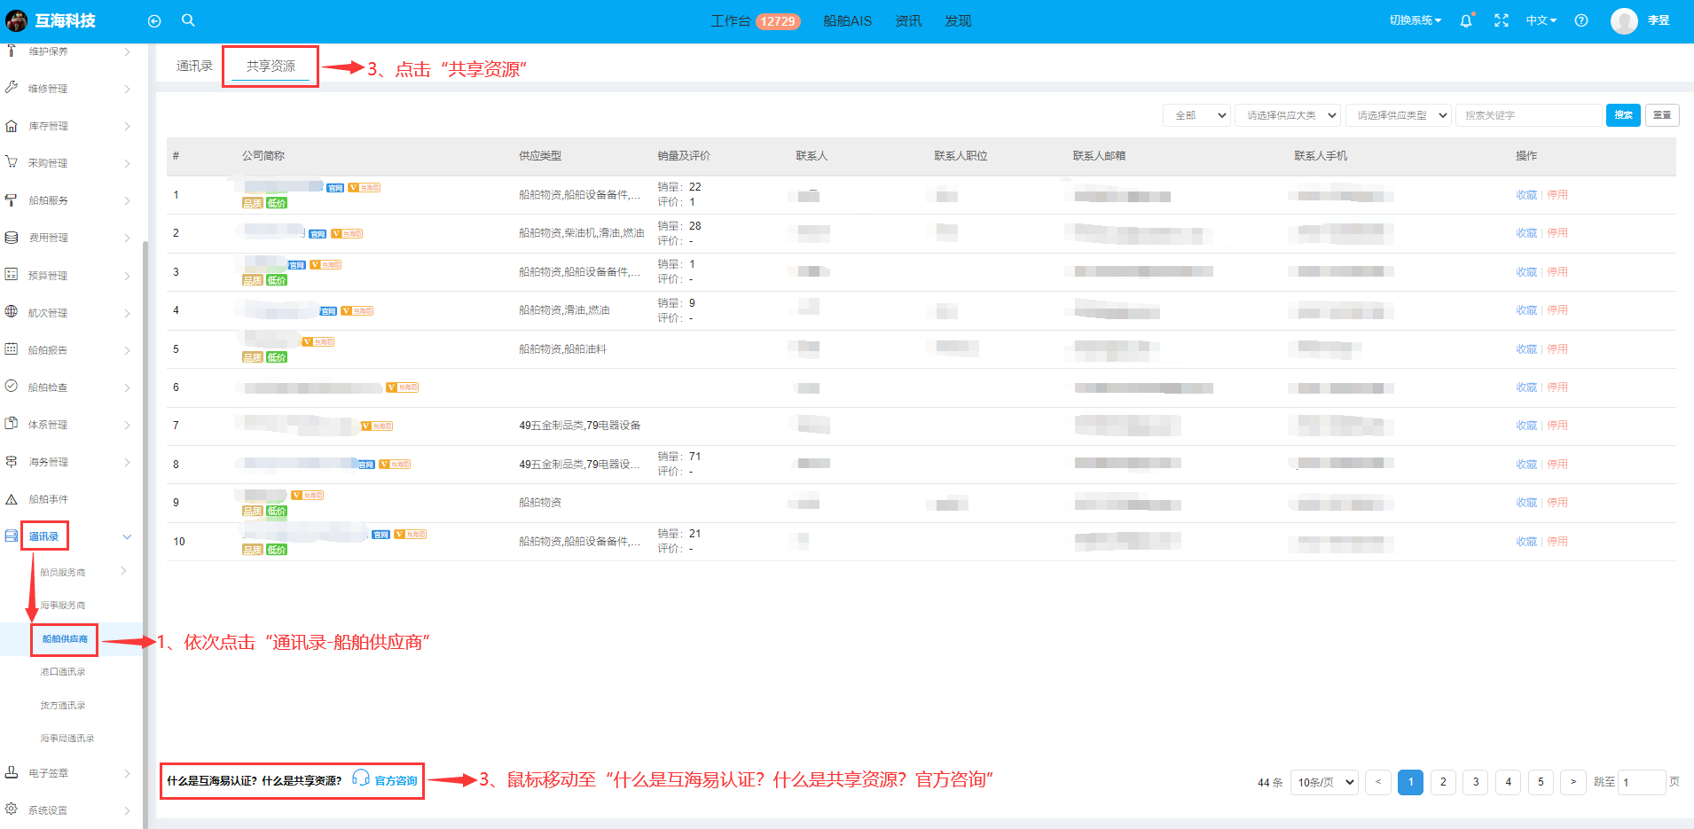
Task: Click the 船舶服务 icon
Action: pyautogui.click(x=12, y=200)
